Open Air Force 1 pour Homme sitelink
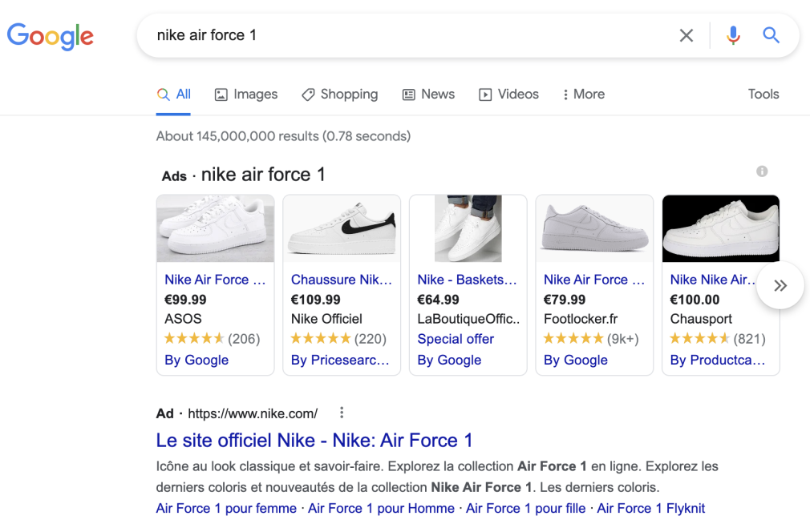The image size is (810, 532). click(x=381, y=508)
